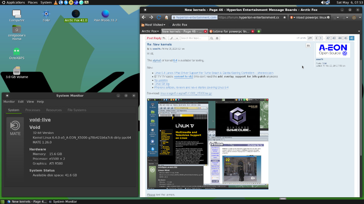Open Edit menu in System Monitor
This screenshot has width=364, height=204.
pos(21,102)
